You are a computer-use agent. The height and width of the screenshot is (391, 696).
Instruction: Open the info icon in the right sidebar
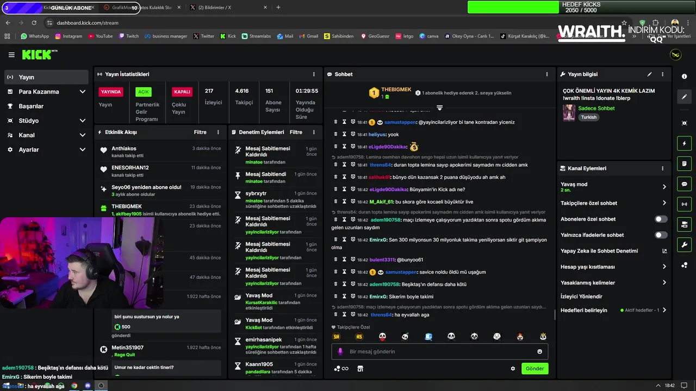point(684,77)
